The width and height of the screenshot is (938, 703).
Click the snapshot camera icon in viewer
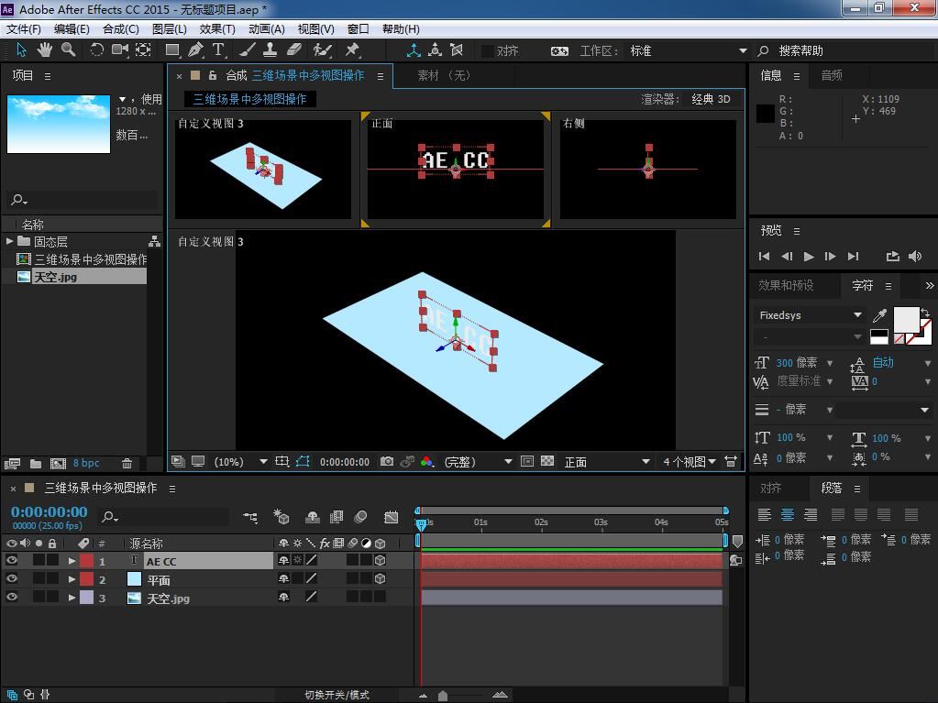point(387,462)
